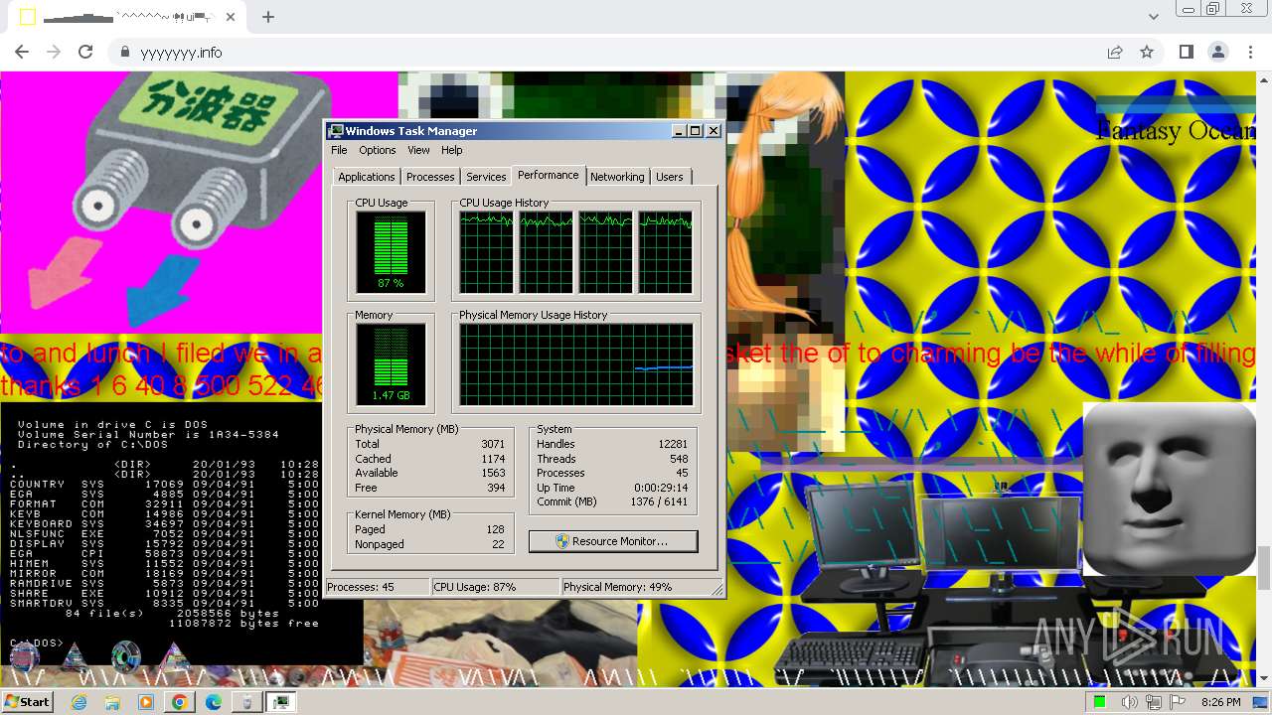Image resolution: width=1272 pixels, height=715 pixels.
Task: Go back using the browser back arrow
Action: coord(22,52)
